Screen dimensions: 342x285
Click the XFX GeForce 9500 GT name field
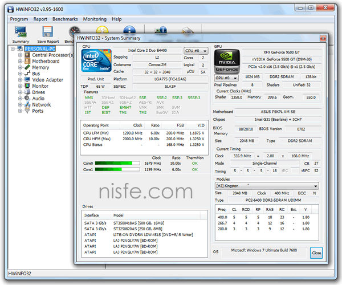click(x=282, y=52)
